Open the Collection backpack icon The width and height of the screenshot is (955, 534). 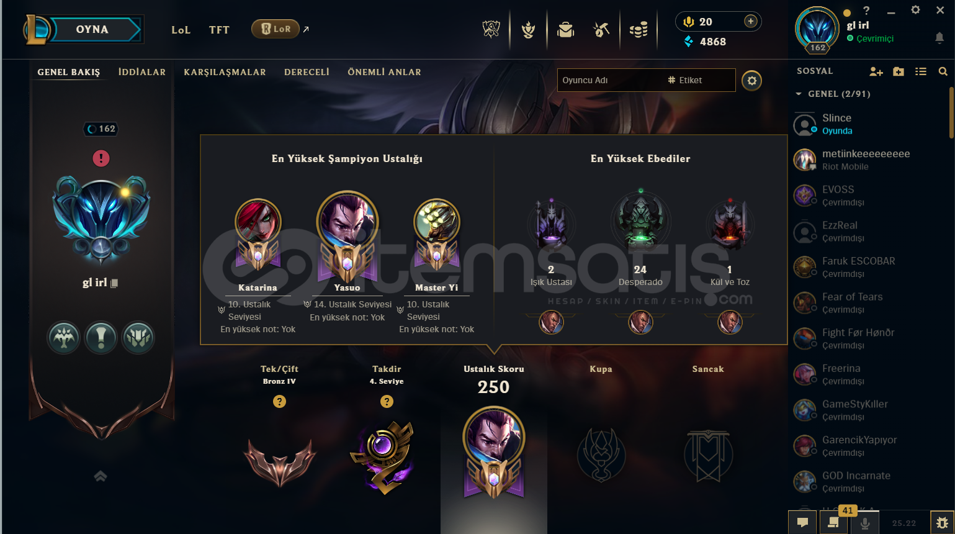[565, 29]
